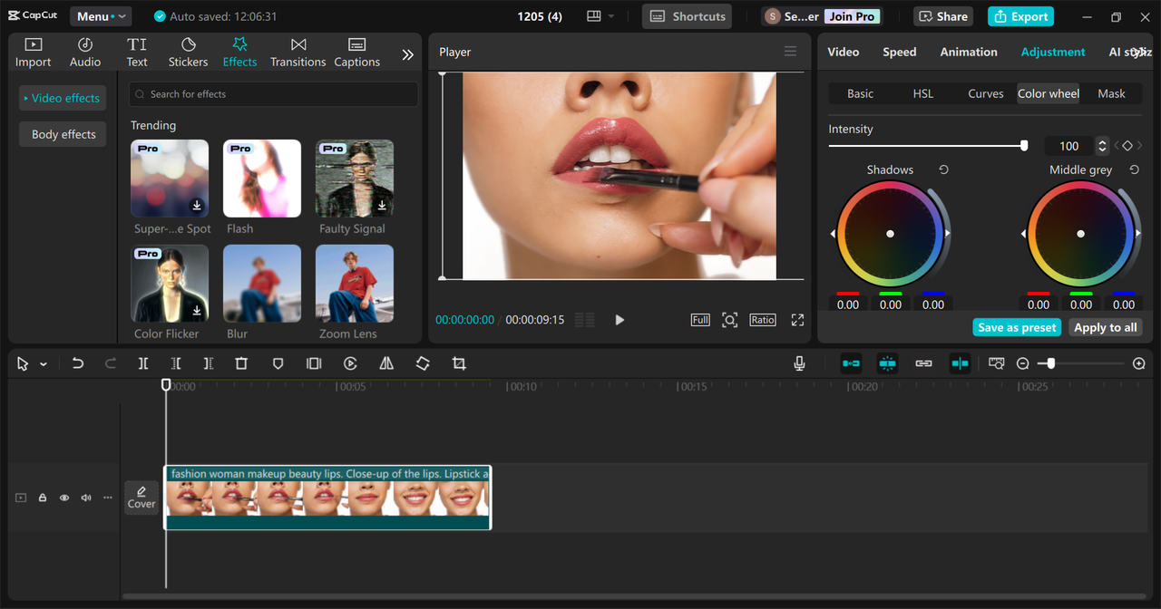Click center of Shadows color wheel
Screen dimensions: 1161x609
coord(890,234)
